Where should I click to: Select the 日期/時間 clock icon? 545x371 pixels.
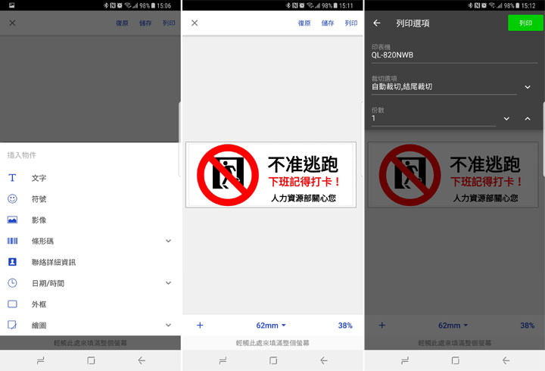(12, 283)
